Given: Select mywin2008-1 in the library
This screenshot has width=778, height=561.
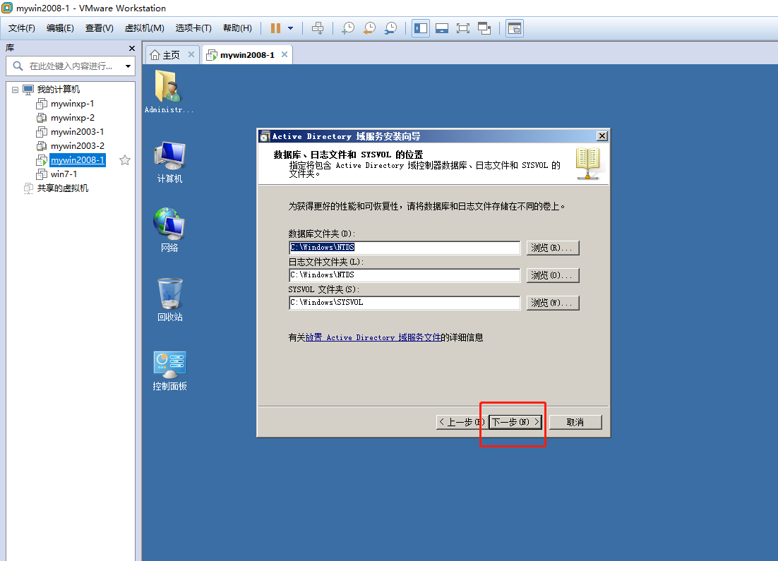Looking at the screenshot, I should [x=78, y=159].
